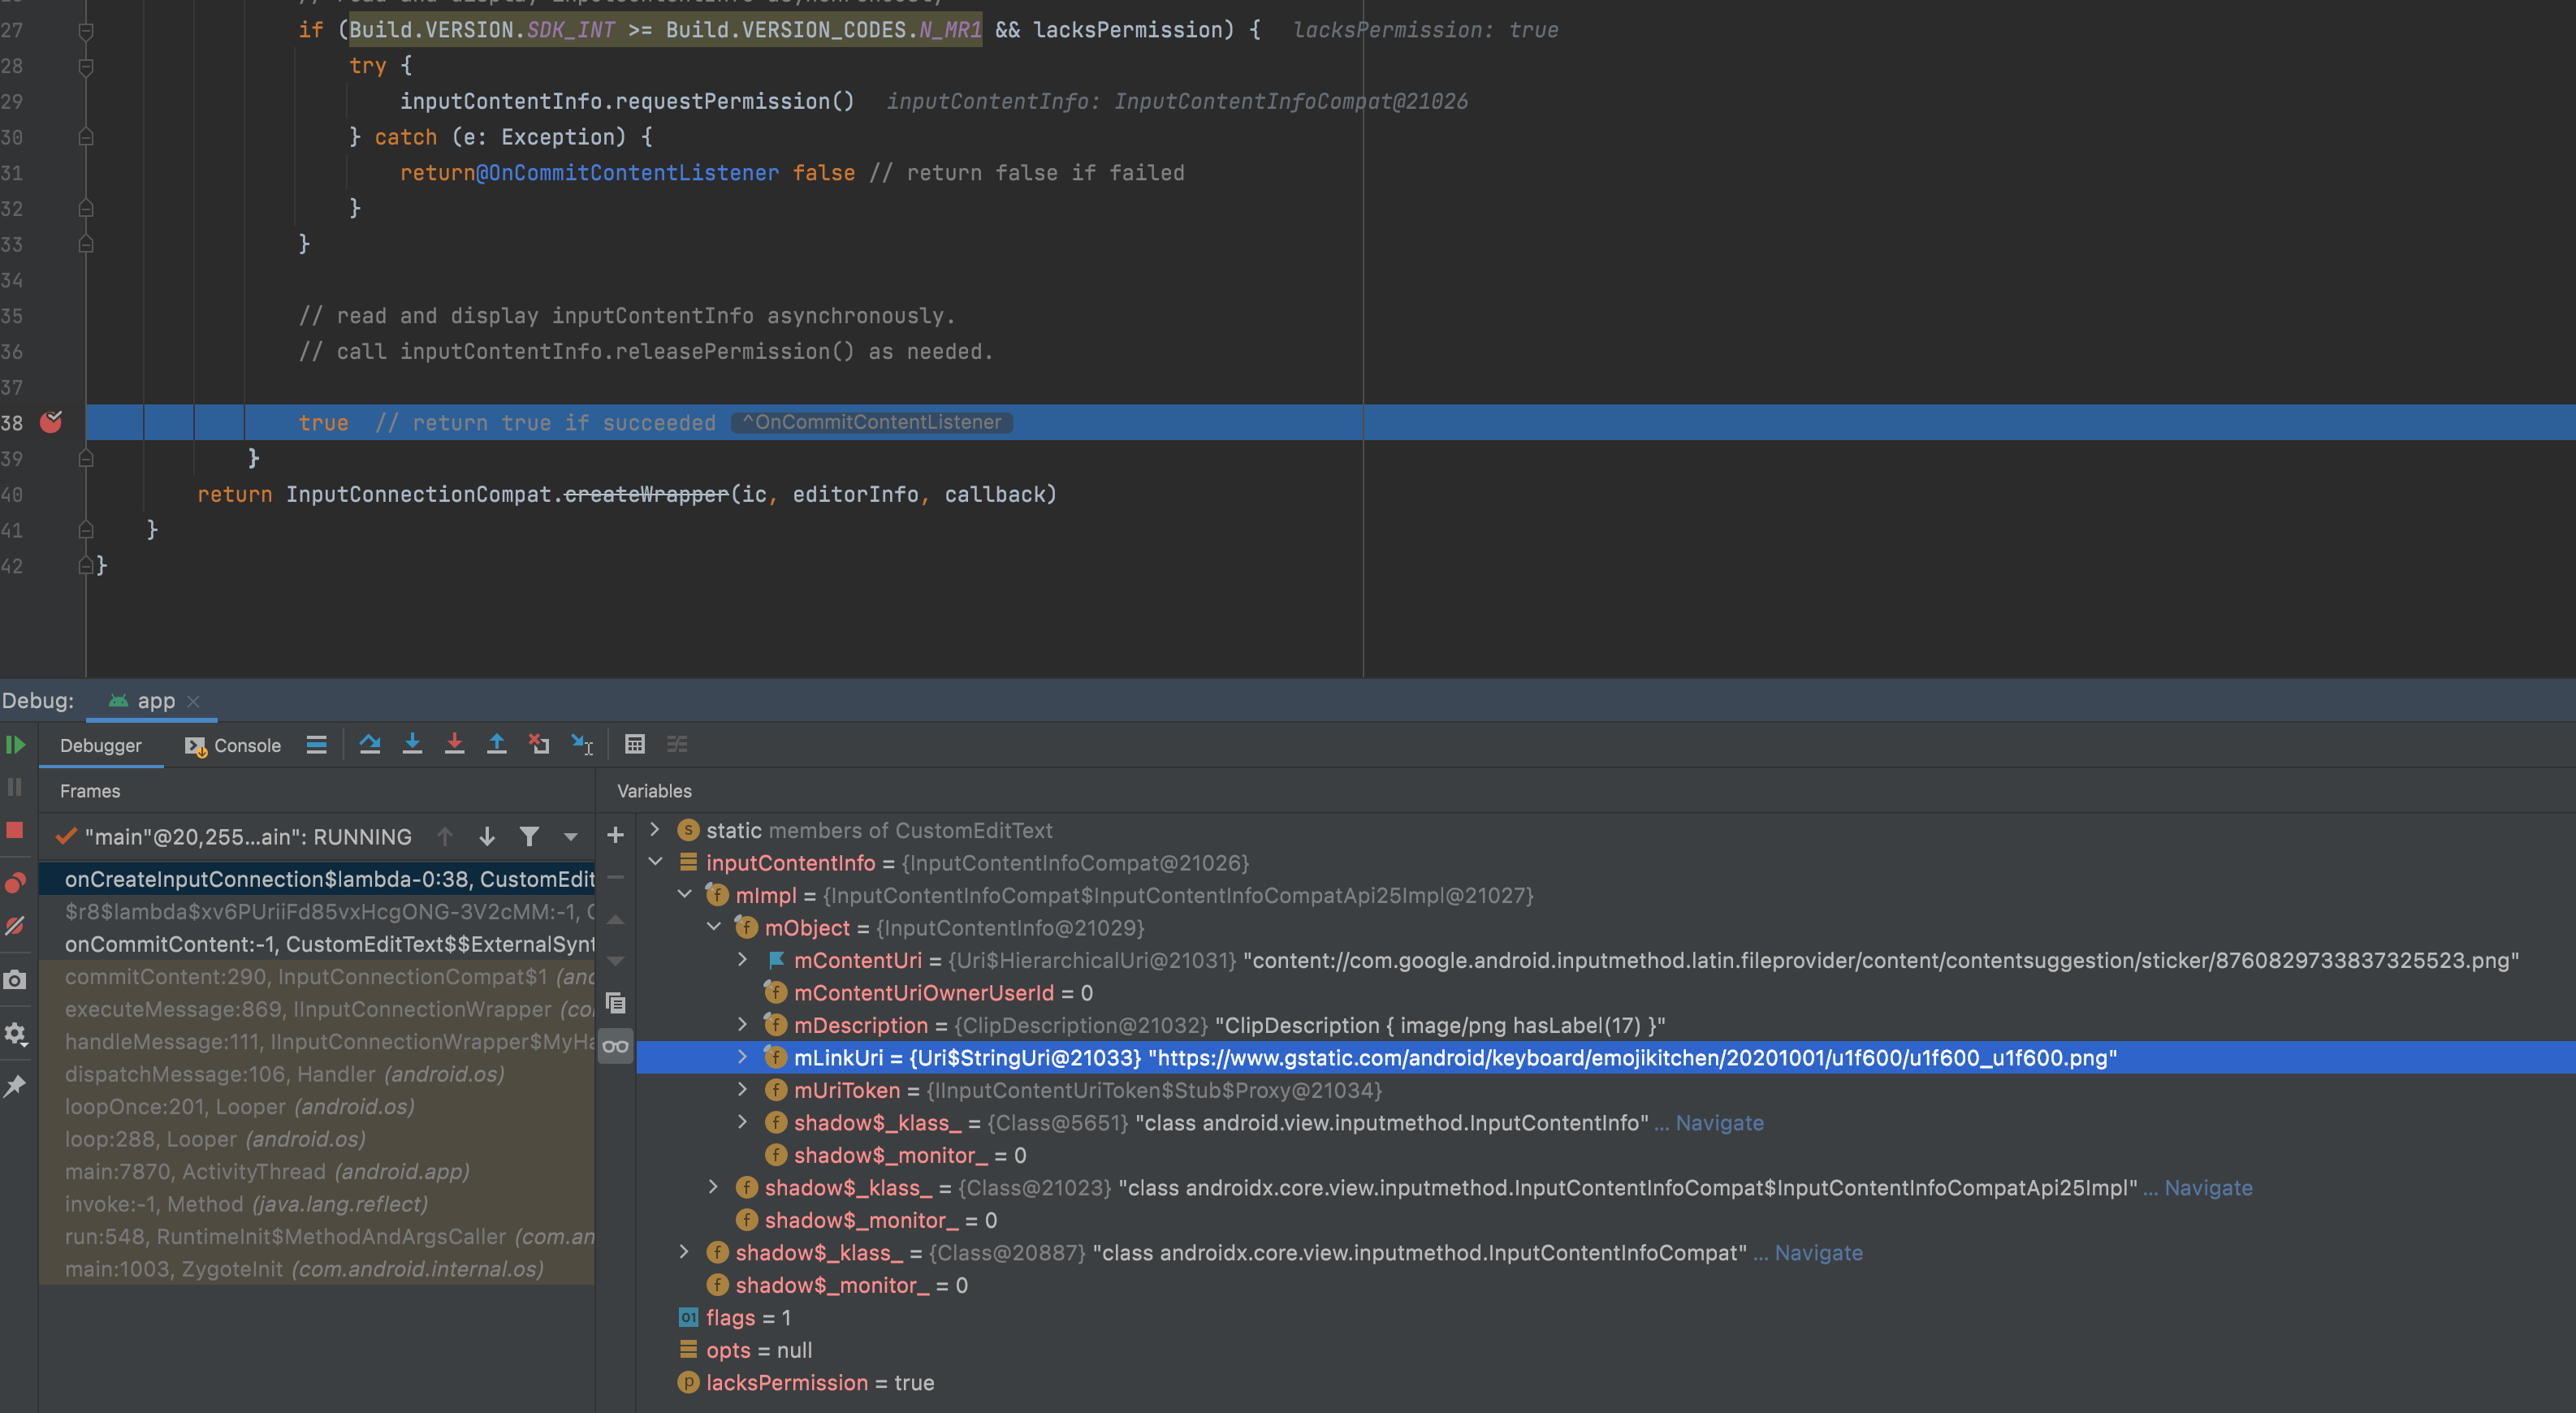The image size is (2576, 1413).
Task: Select the Step Out icon
Action: [x=497, y=745]
